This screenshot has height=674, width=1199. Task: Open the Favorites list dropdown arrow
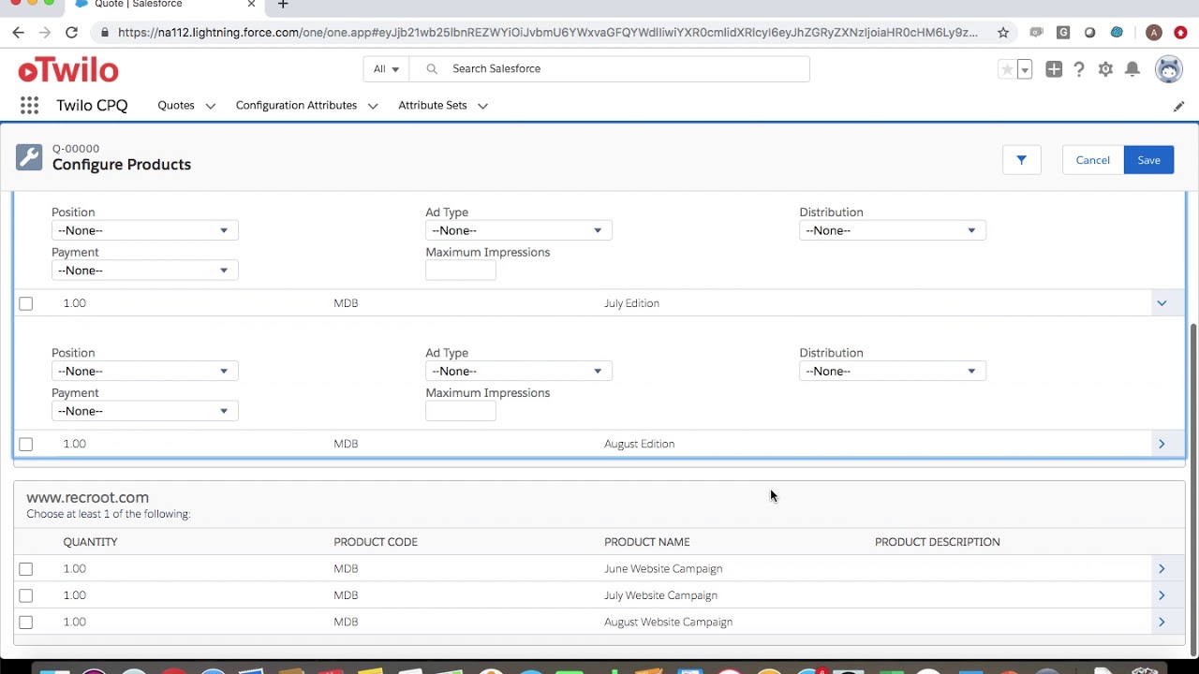coord(1025,69)
